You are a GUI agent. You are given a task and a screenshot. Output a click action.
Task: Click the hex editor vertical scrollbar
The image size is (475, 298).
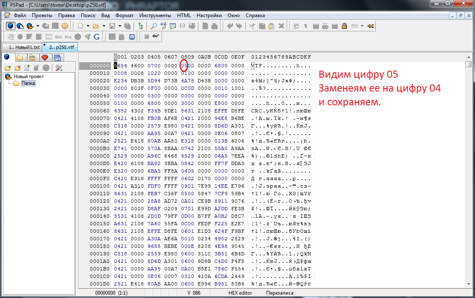pos(468,167)
